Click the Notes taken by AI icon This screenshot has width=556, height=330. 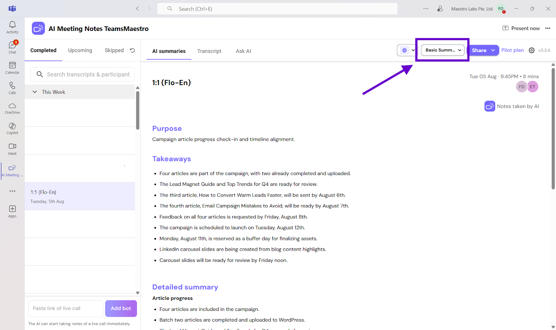pyautogui.click(x=490, y=106)
